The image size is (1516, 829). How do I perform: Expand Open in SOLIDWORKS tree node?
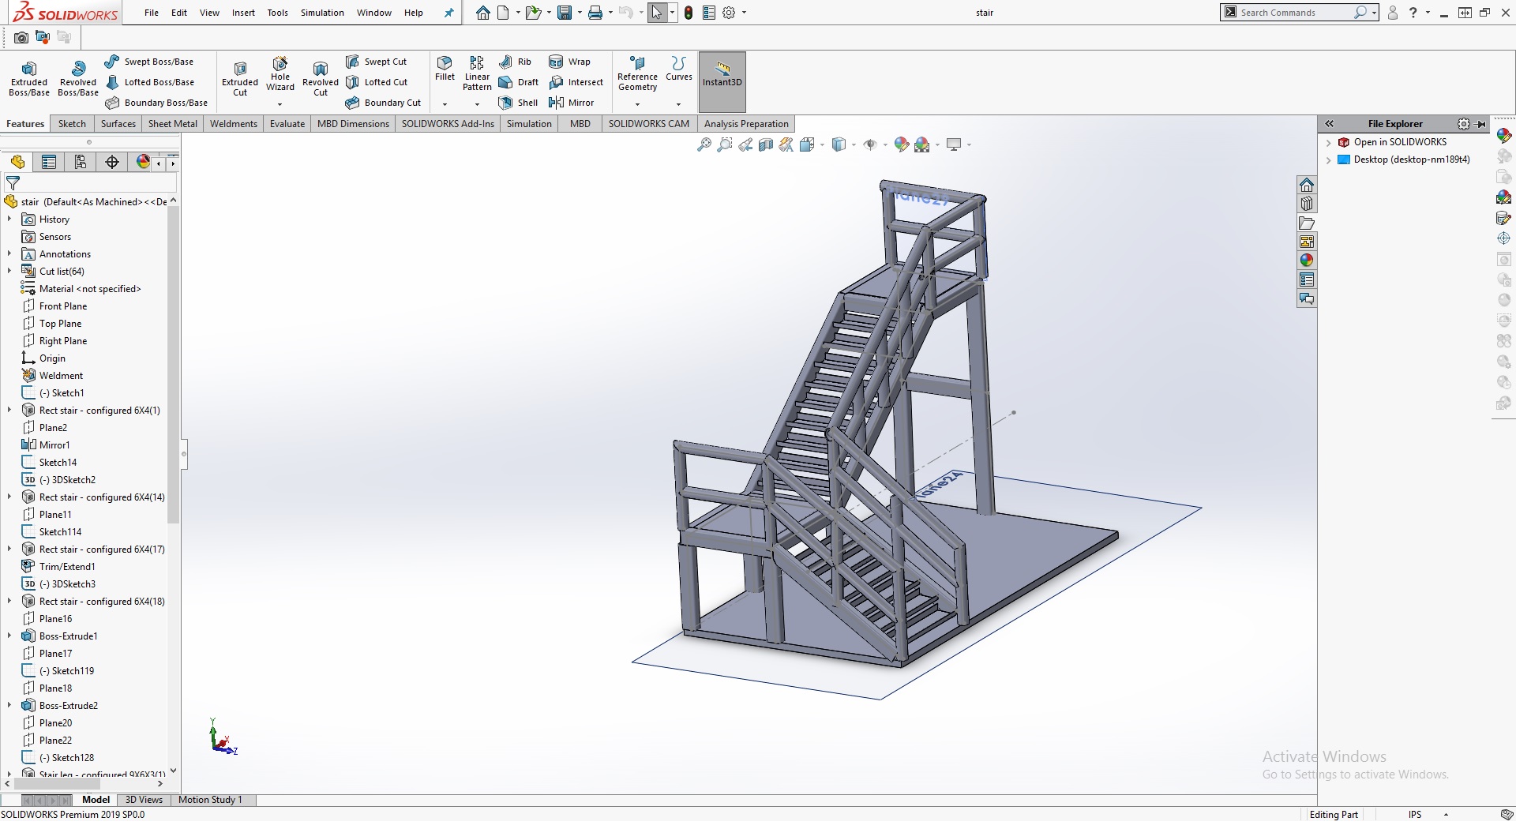pyautogui.click(x=1329, y=142)
